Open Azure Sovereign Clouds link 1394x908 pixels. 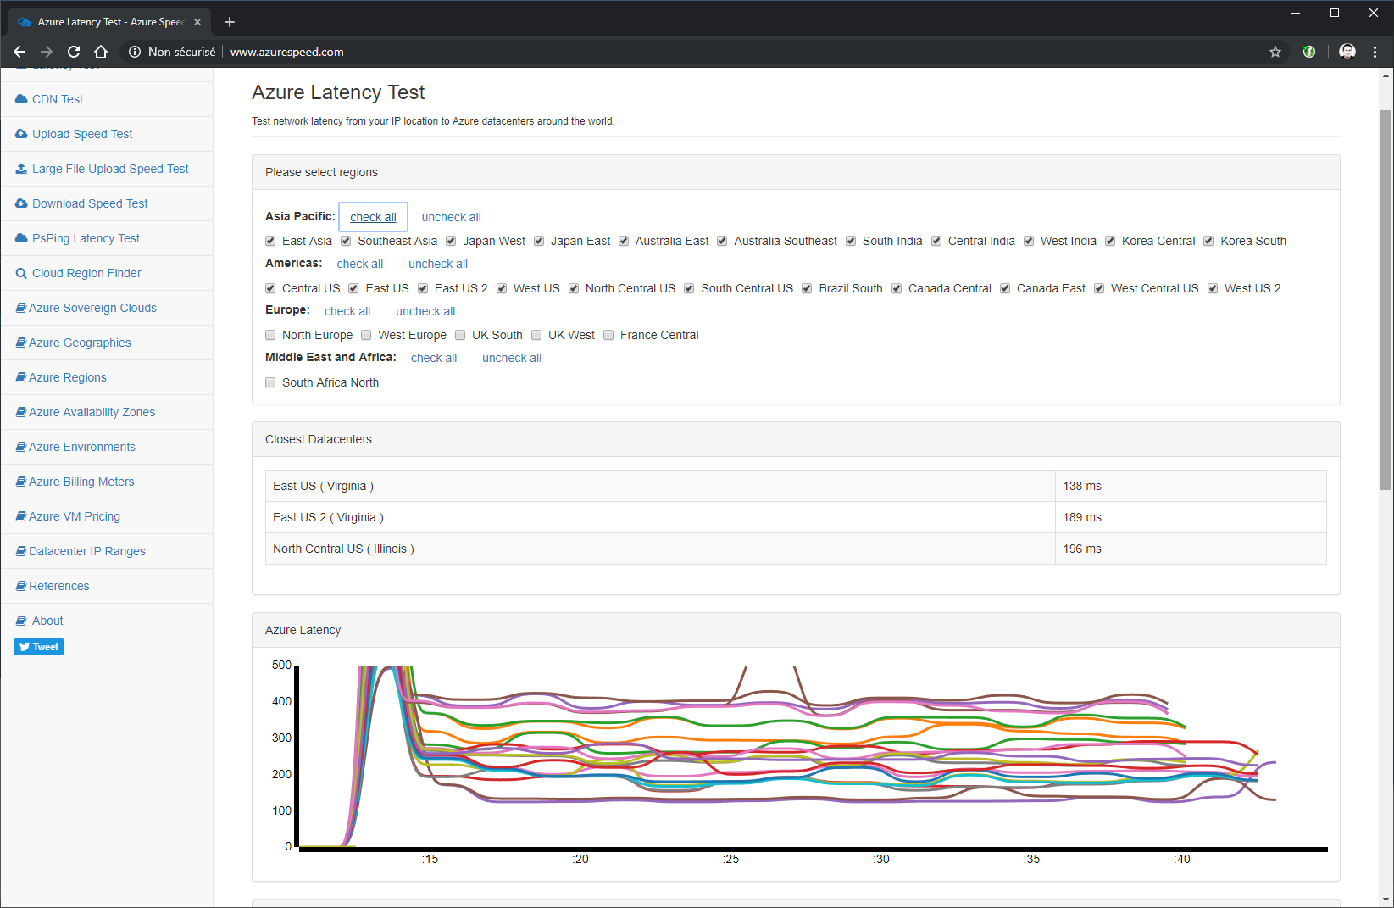coord(92,308)
